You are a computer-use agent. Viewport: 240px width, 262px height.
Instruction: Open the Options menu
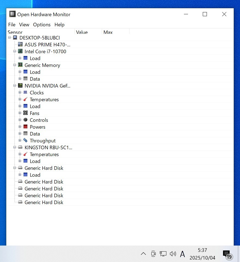[x=42, y=25]
